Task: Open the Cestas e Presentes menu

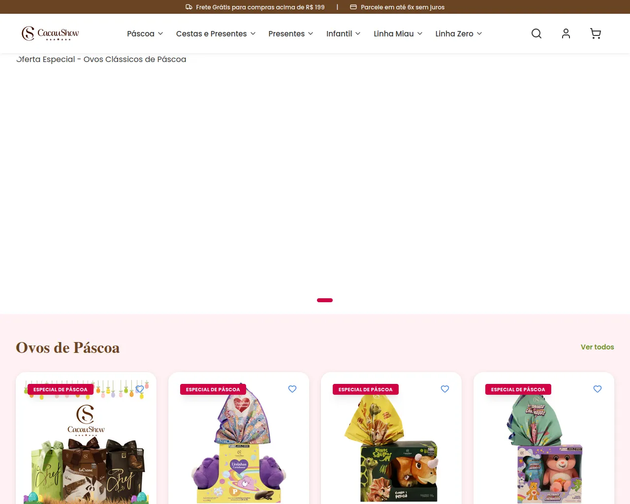Action: [x=212, y=33]
